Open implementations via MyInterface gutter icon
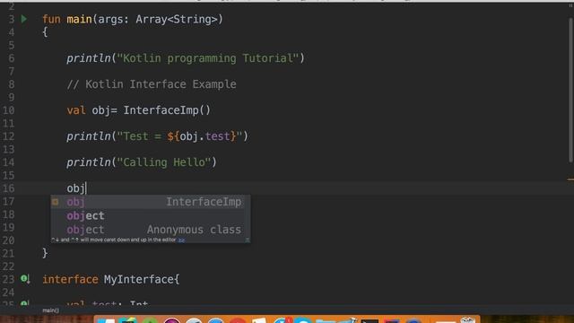The image size is (574, 323). 25,279
